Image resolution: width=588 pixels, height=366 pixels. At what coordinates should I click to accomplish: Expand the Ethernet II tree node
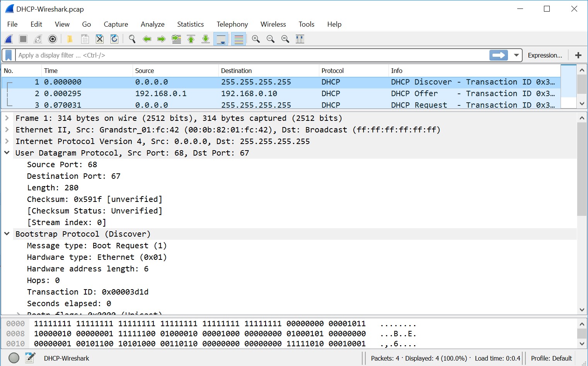coord(7,130)
